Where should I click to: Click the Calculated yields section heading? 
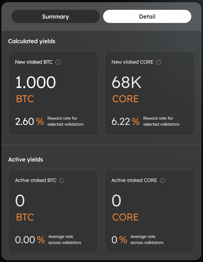pos(32,41)
